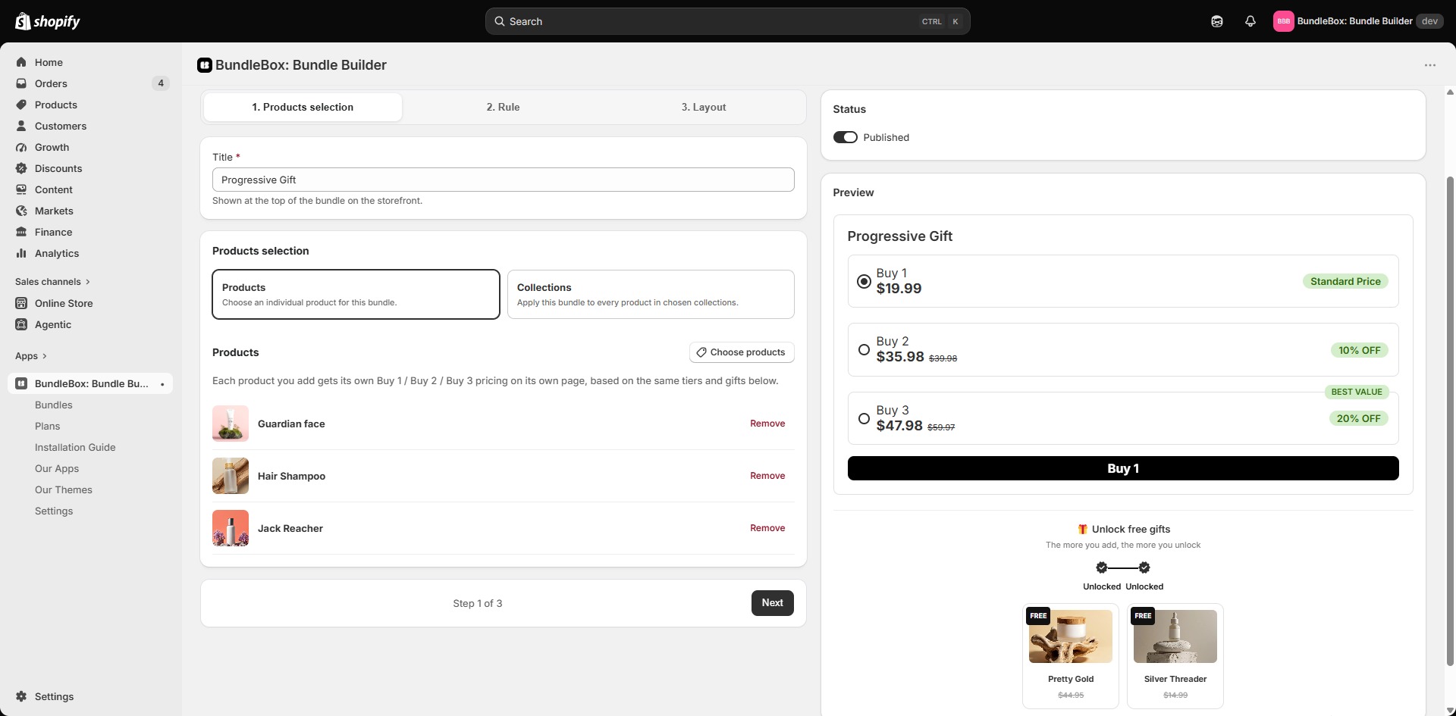Click the Products tag icon in the sidebar

point(21,105)
